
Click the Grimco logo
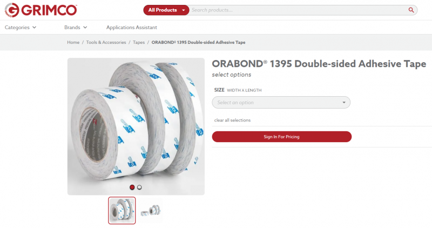[41, 10]
